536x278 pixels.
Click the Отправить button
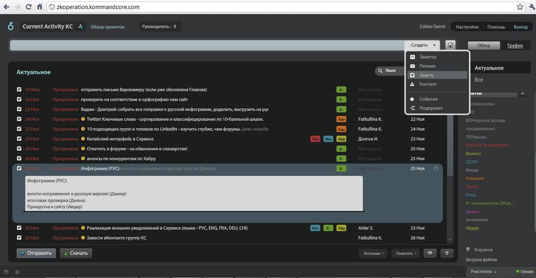point(36,253)
